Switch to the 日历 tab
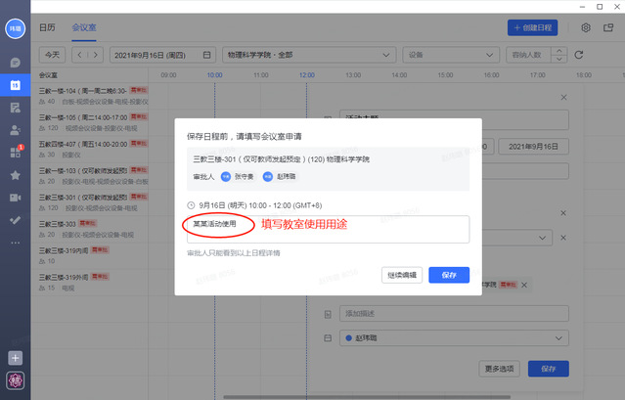 click(47, 29)
